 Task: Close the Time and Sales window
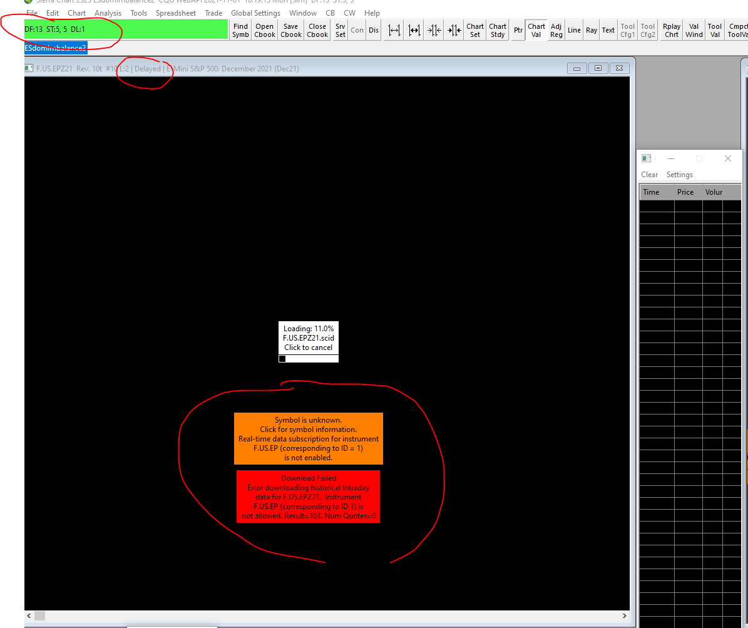(727, 158)
